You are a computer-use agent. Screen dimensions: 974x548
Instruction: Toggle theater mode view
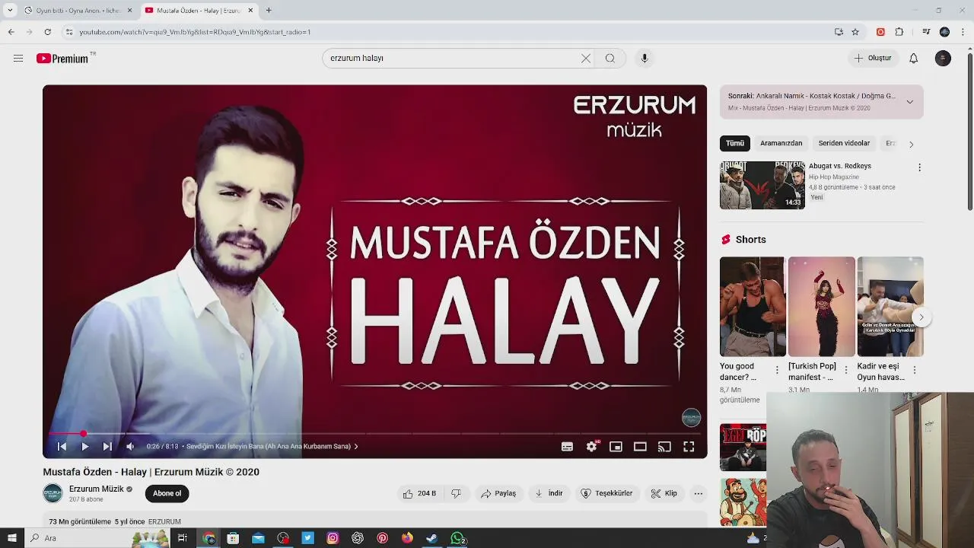(x=640, y=447)
